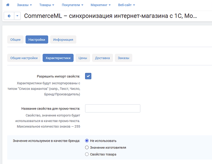The image size is (212, 164).
Task: Select the Настройки tab
Action: coord(37,39)
